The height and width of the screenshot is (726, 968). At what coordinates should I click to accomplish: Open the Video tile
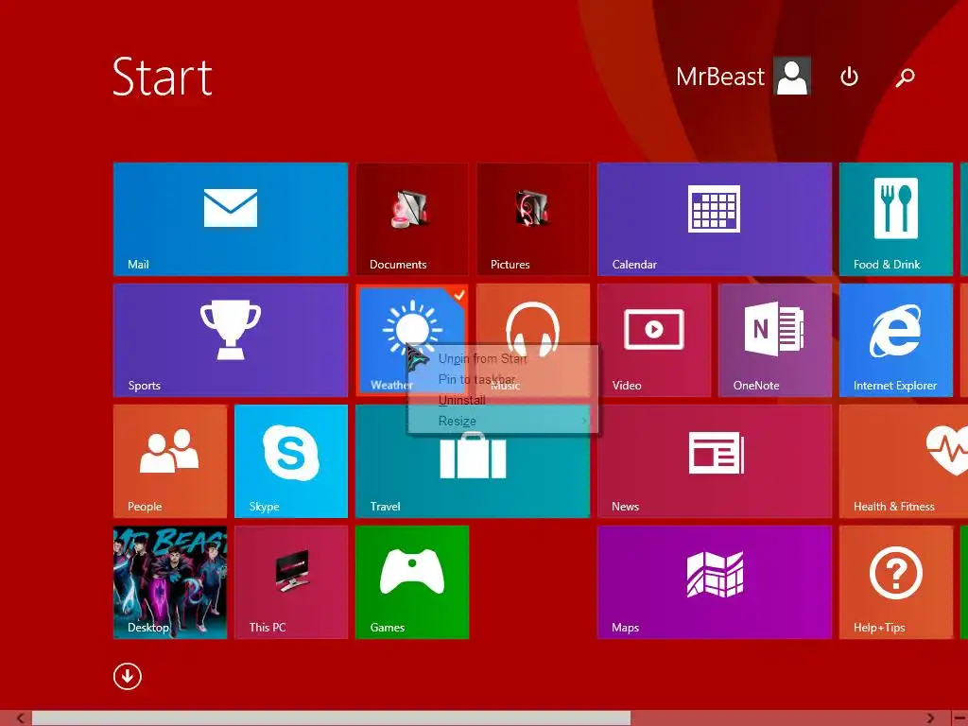(x=654, y=339)
